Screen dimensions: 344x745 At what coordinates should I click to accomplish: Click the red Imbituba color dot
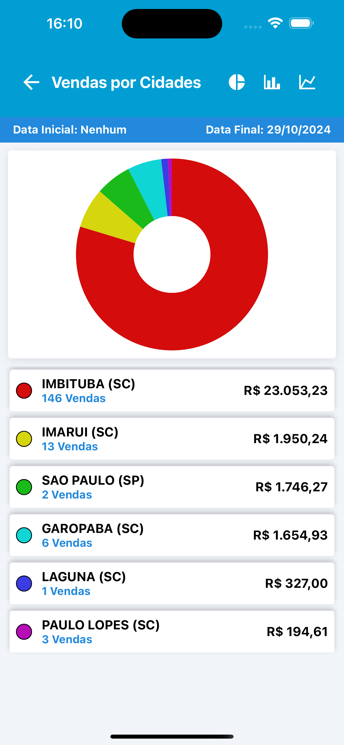pos(24,391)
